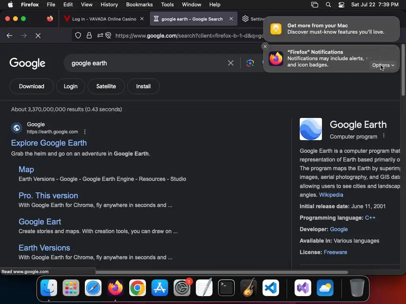Close the VAVADA Online Casino tab
Image resolution: width=406 pixels, height=304 pixels.
click(x=142, y=19)
